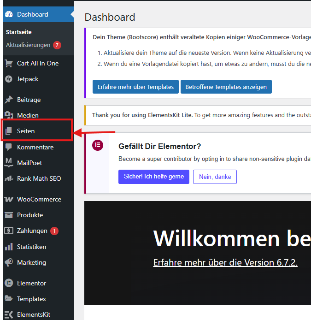Accept with "Sicher! Ich helfe gerne"
The height and width of the screenshot is (320, 311).
tap(153, 177)
